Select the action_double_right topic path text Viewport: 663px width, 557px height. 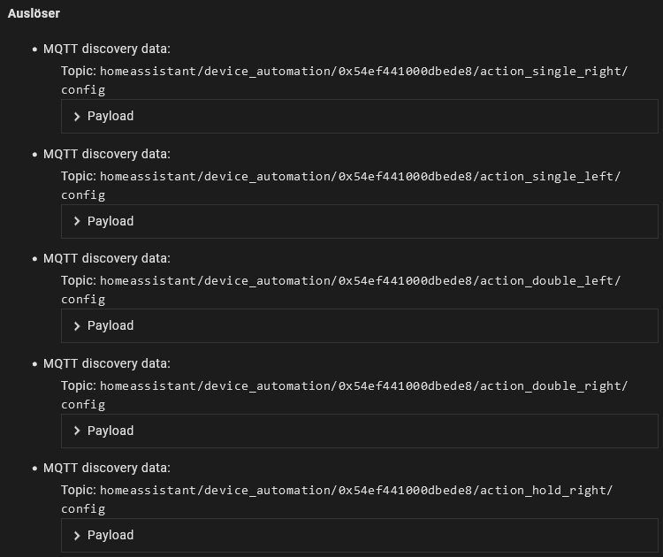[363, 386]
